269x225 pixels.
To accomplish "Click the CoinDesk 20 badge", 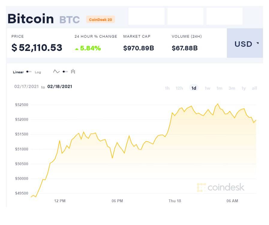I will point(100,19).
